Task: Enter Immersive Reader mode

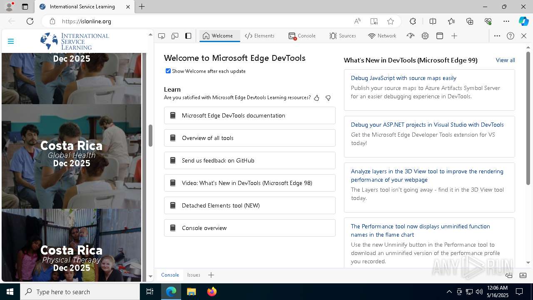Action: (x=374, y=21)
